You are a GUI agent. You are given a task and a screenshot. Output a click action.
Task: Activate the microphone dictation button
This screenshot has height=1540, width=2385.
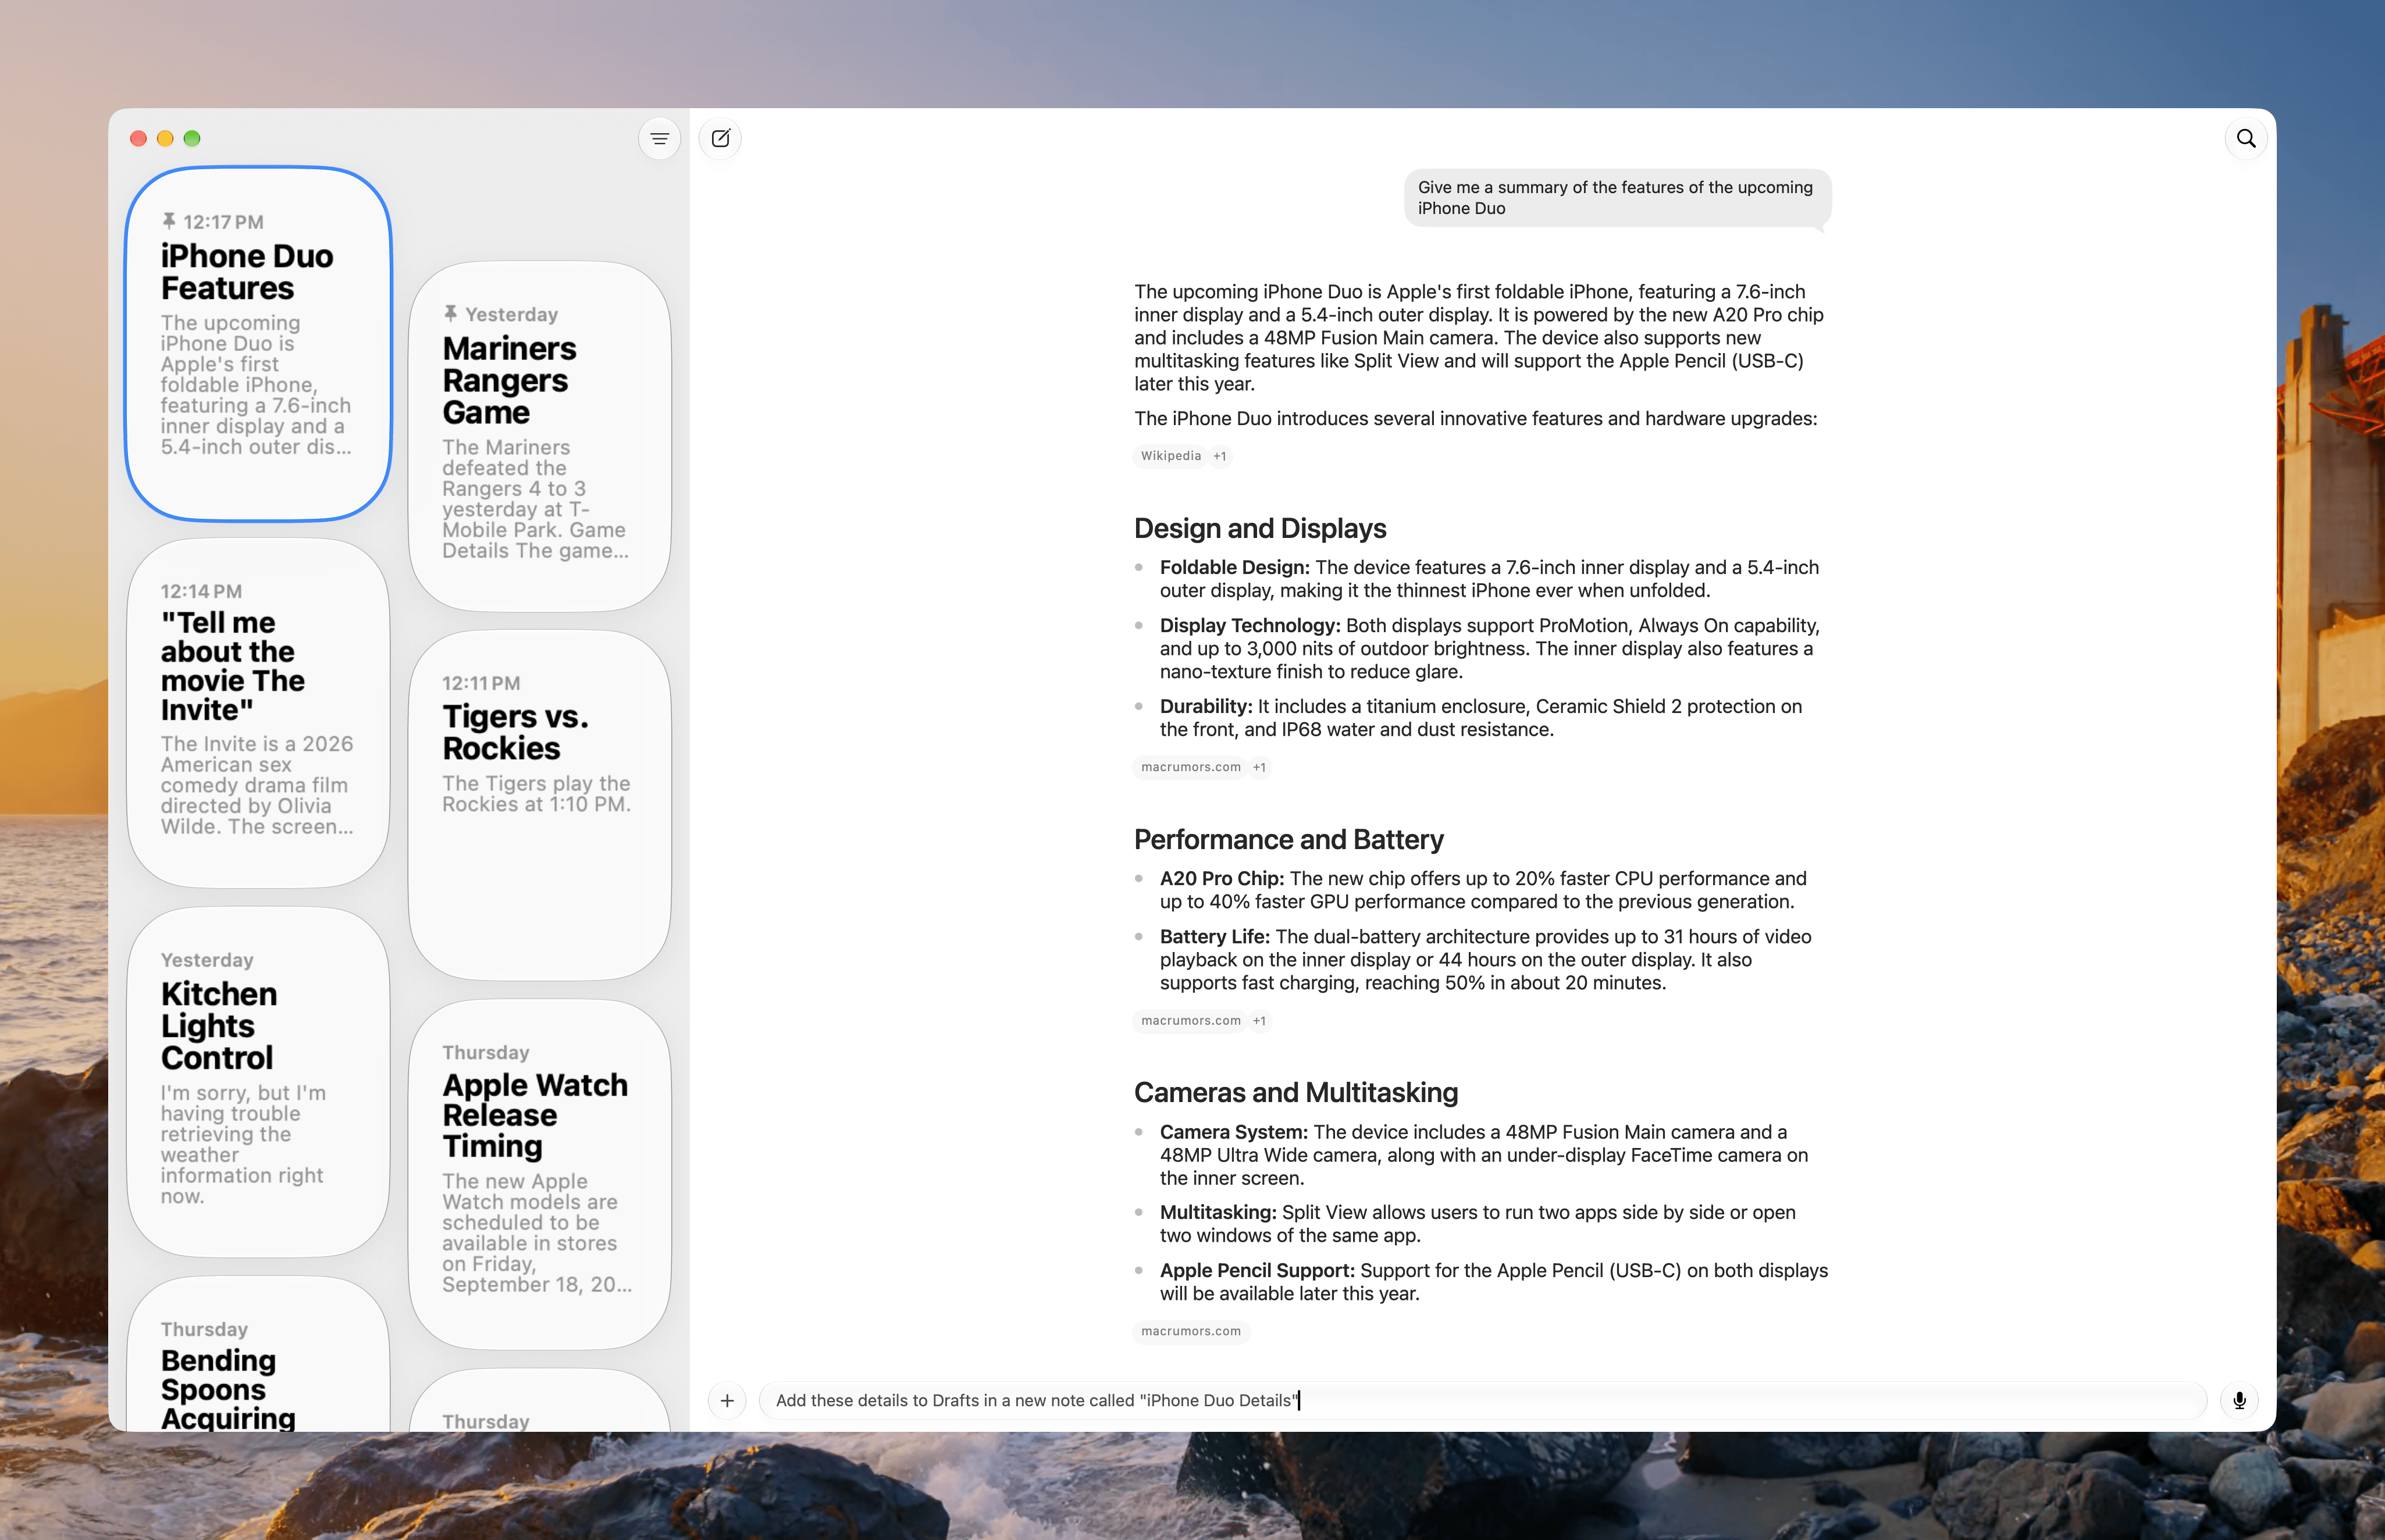tap(2239, 1401)
